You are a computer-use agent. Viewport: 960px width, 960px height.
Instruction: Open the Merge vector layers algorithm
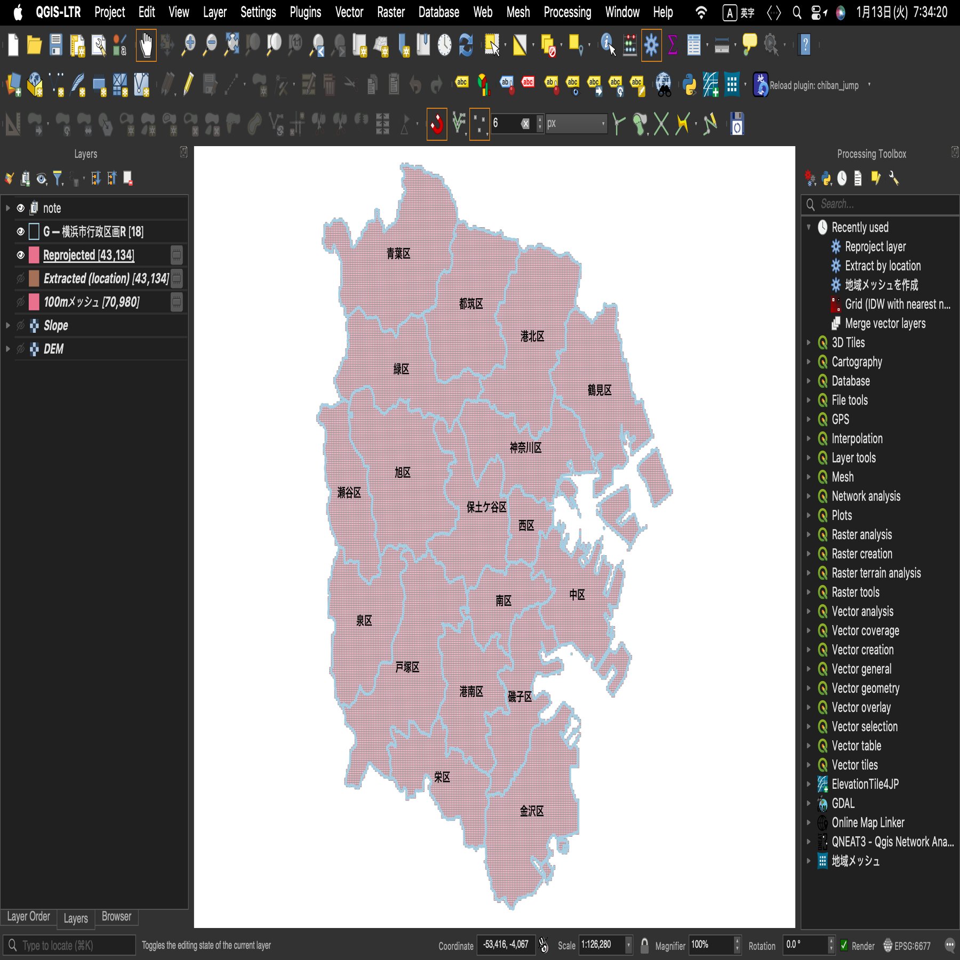click(885, 323)
